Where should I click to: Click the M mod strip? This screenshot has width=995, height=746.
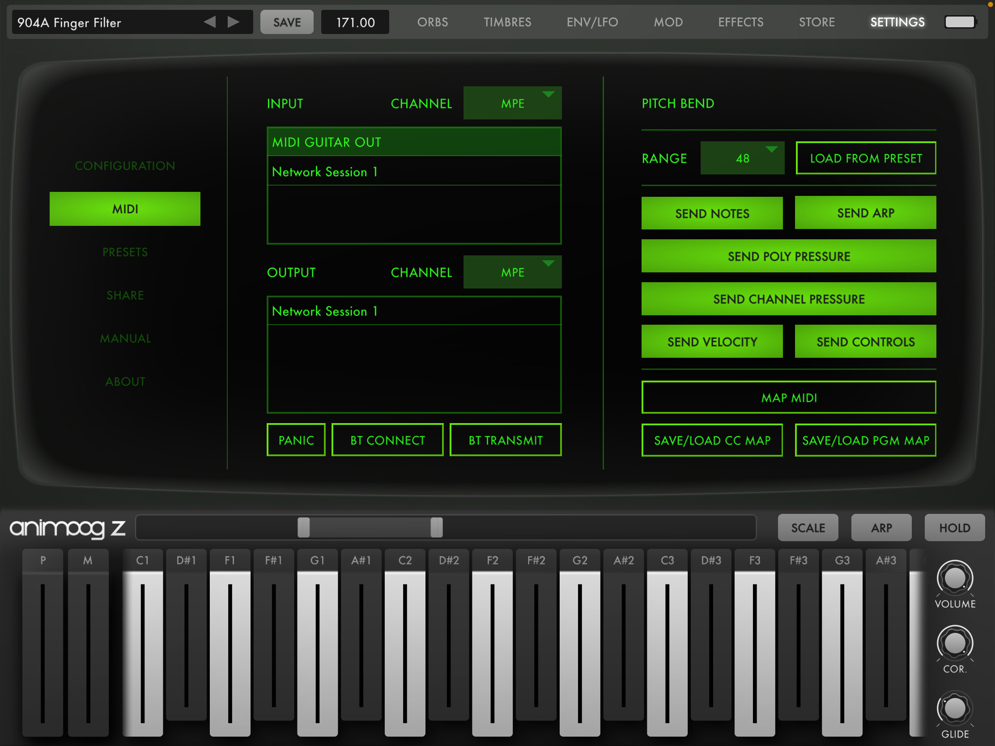[88, 643]
